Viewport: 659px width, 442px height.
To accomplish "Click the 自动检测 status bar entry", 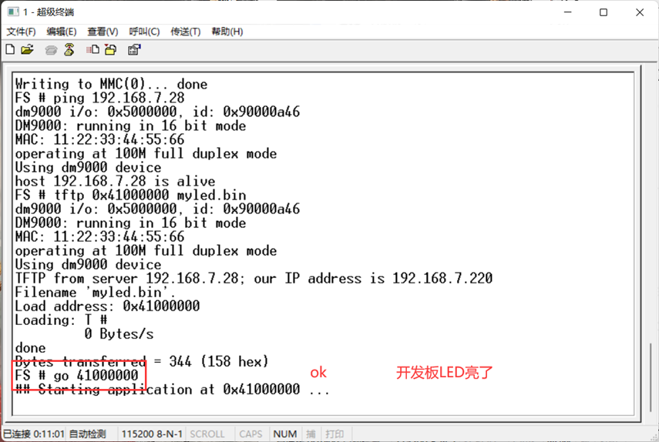I will 87,434.
